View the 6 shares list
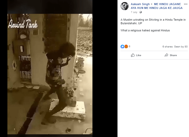189x137 pixels. click(168, 47)
